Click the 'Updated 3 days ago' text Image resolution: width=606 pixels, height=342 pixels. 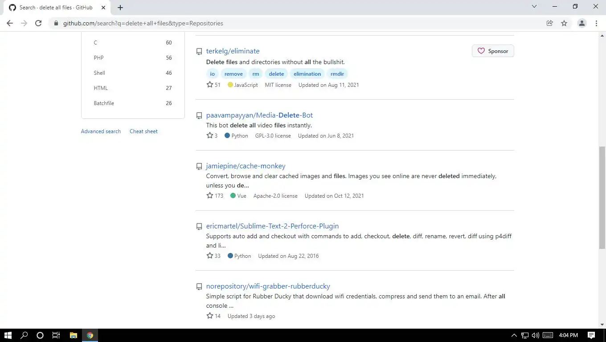251,316
